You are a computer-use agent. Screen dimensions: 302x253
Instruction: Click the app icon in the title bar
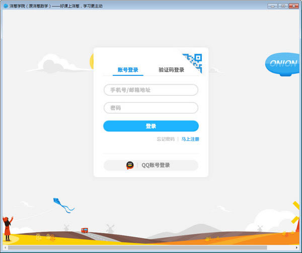(6, 6)
